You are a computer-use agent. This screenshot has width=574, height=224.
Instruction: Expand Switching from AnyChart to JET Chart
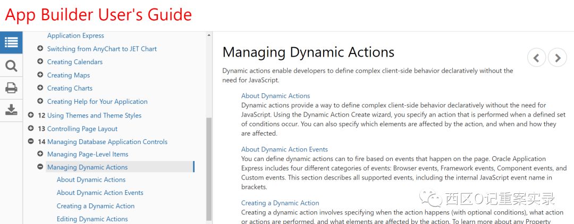[x=40, y=49]
